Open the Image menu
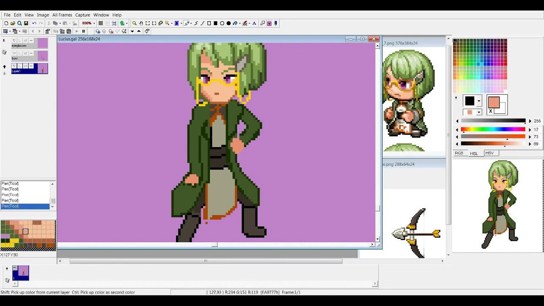 tap(43, 15)
